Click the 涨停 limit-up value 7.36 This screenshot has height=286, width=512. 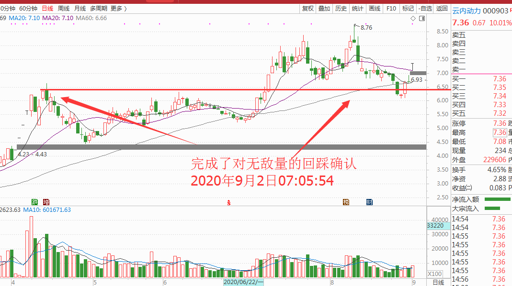click(x=500, y=123)
